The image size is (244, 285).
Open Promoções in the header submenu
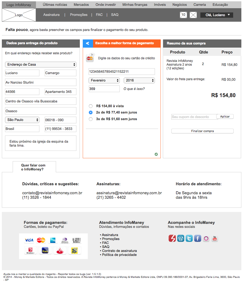(79, 15)
